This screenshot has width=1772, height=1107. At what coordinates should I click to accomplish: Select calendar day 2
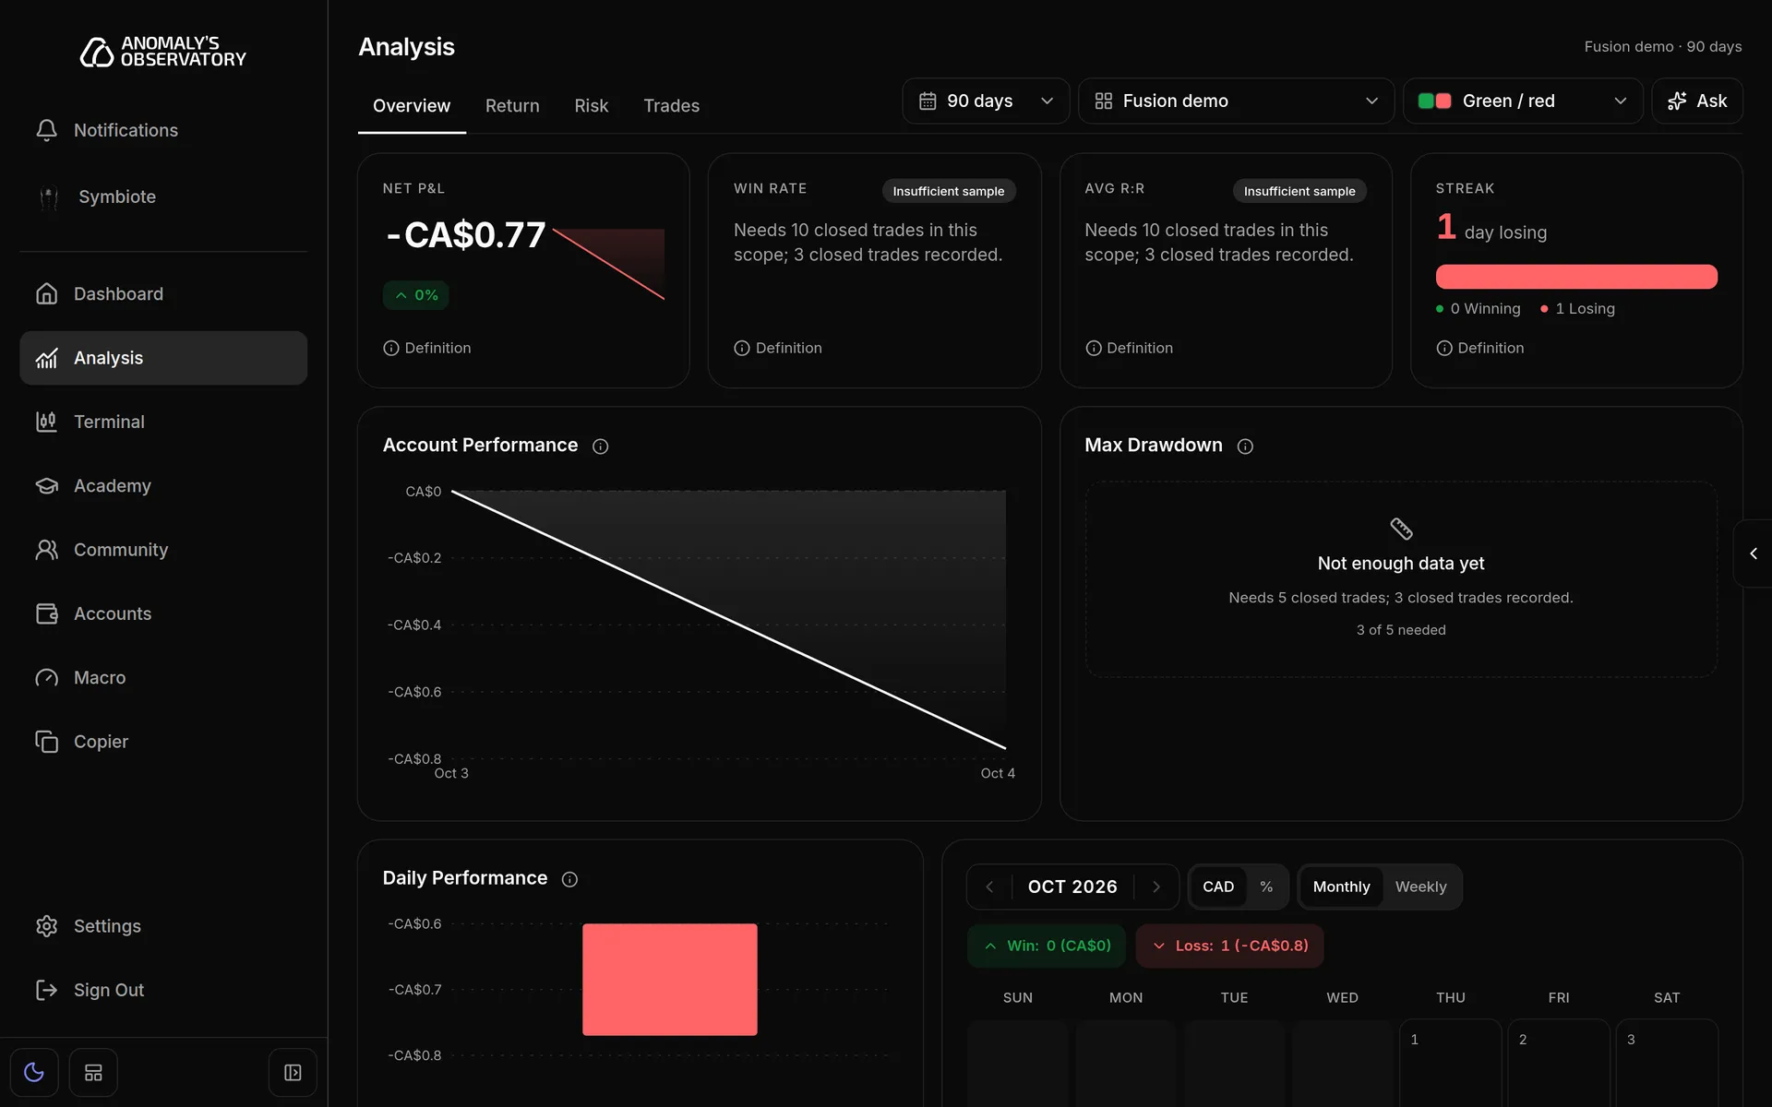tap(1559, 1063)
